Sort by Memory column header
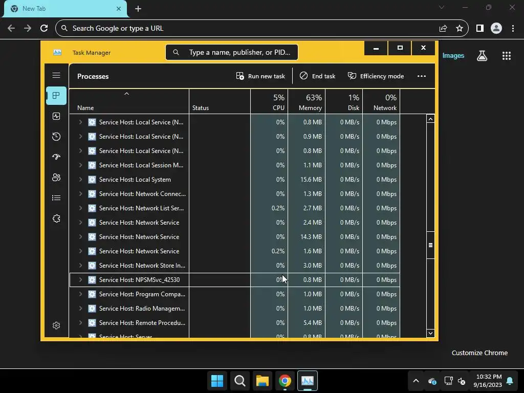This screenshot has width=524, height=393. click(x=307, y=102)
